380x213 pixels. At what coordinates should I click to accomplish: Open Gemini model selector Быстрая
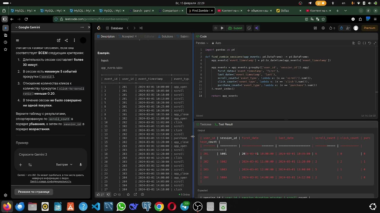64,164
